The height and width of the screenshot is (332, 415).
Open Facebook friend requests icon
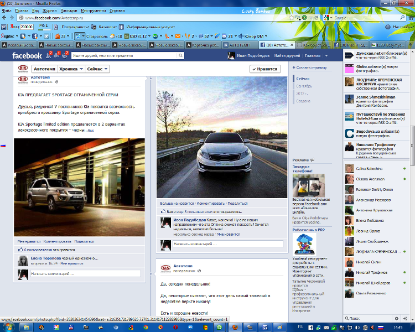click(x=49, y=55)
